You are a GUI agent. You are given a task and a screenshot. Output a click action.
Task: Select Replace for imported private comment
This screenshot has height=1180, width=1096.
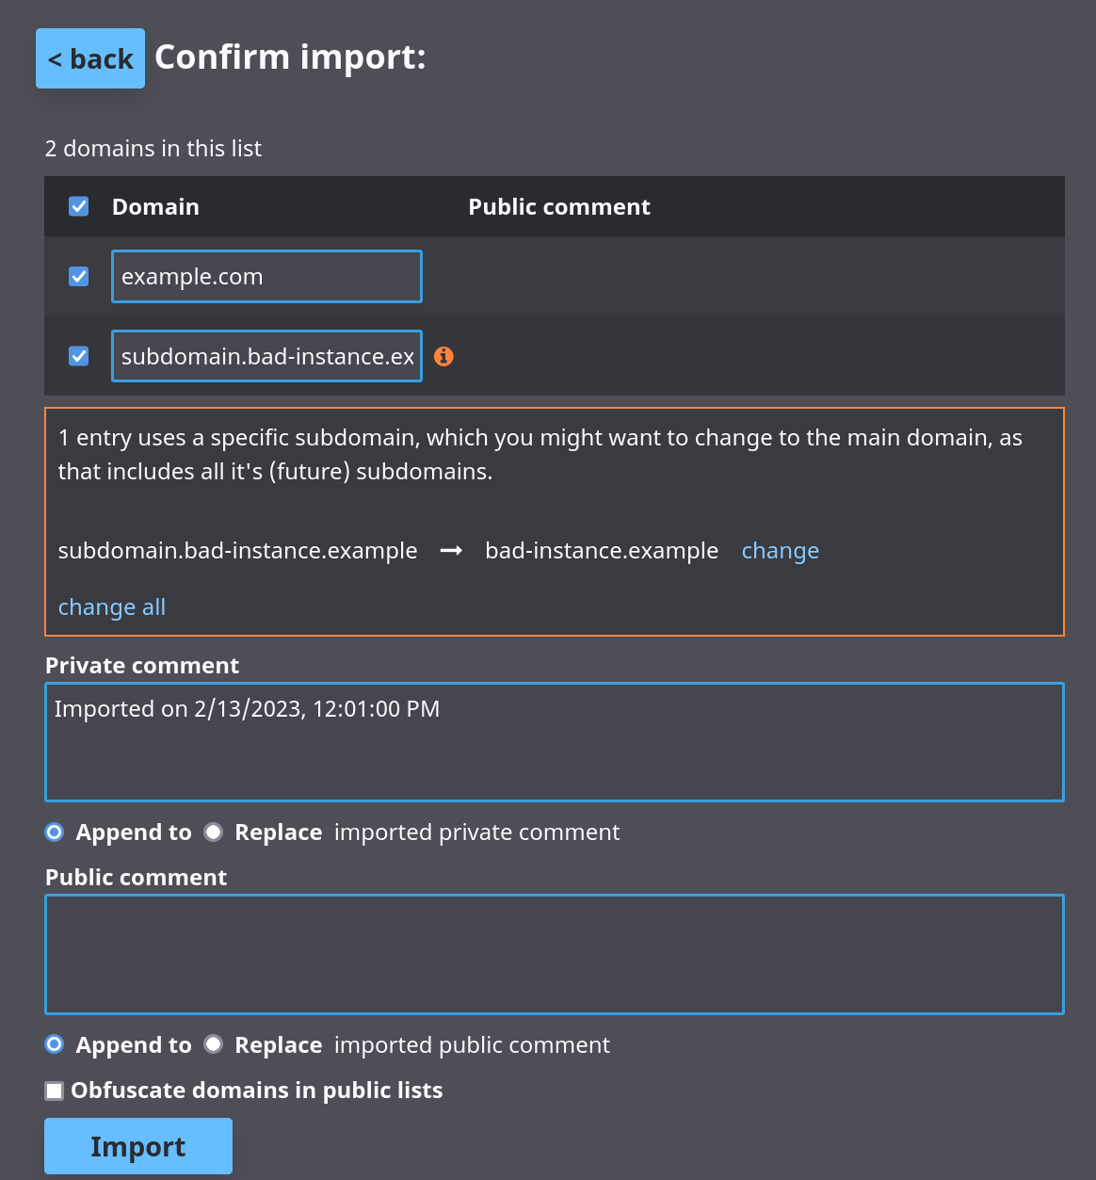[213, 832]
